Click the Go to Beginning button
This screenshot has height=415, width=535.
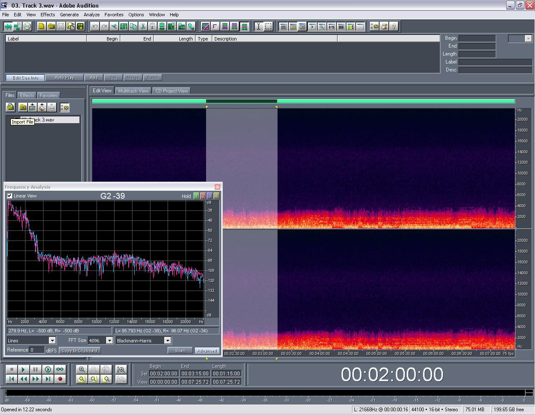tap(12, 379)
